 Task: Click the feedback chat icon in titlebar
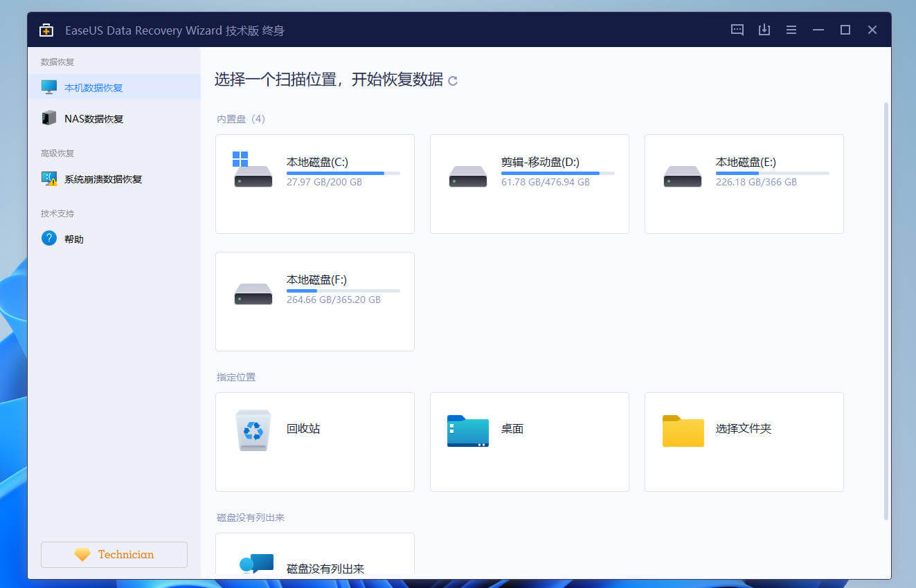click(x=737, y=30)
